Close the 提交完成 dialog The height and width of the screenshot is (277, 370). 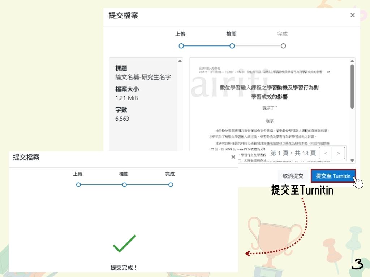click(233, 157)
